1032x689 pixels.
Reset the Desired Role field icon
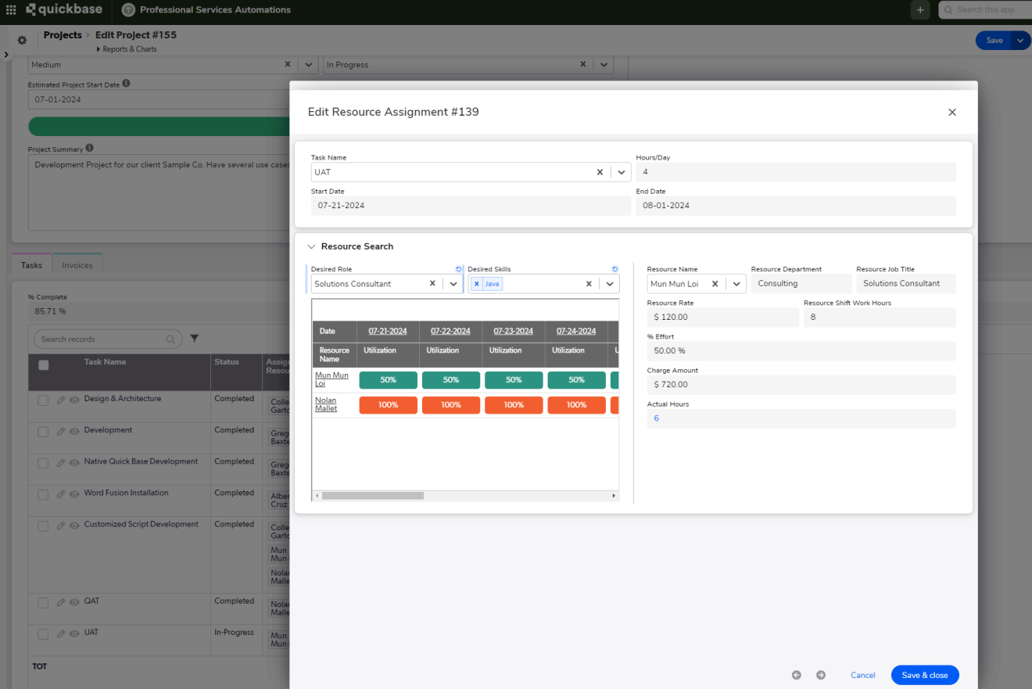coord(459,269)
